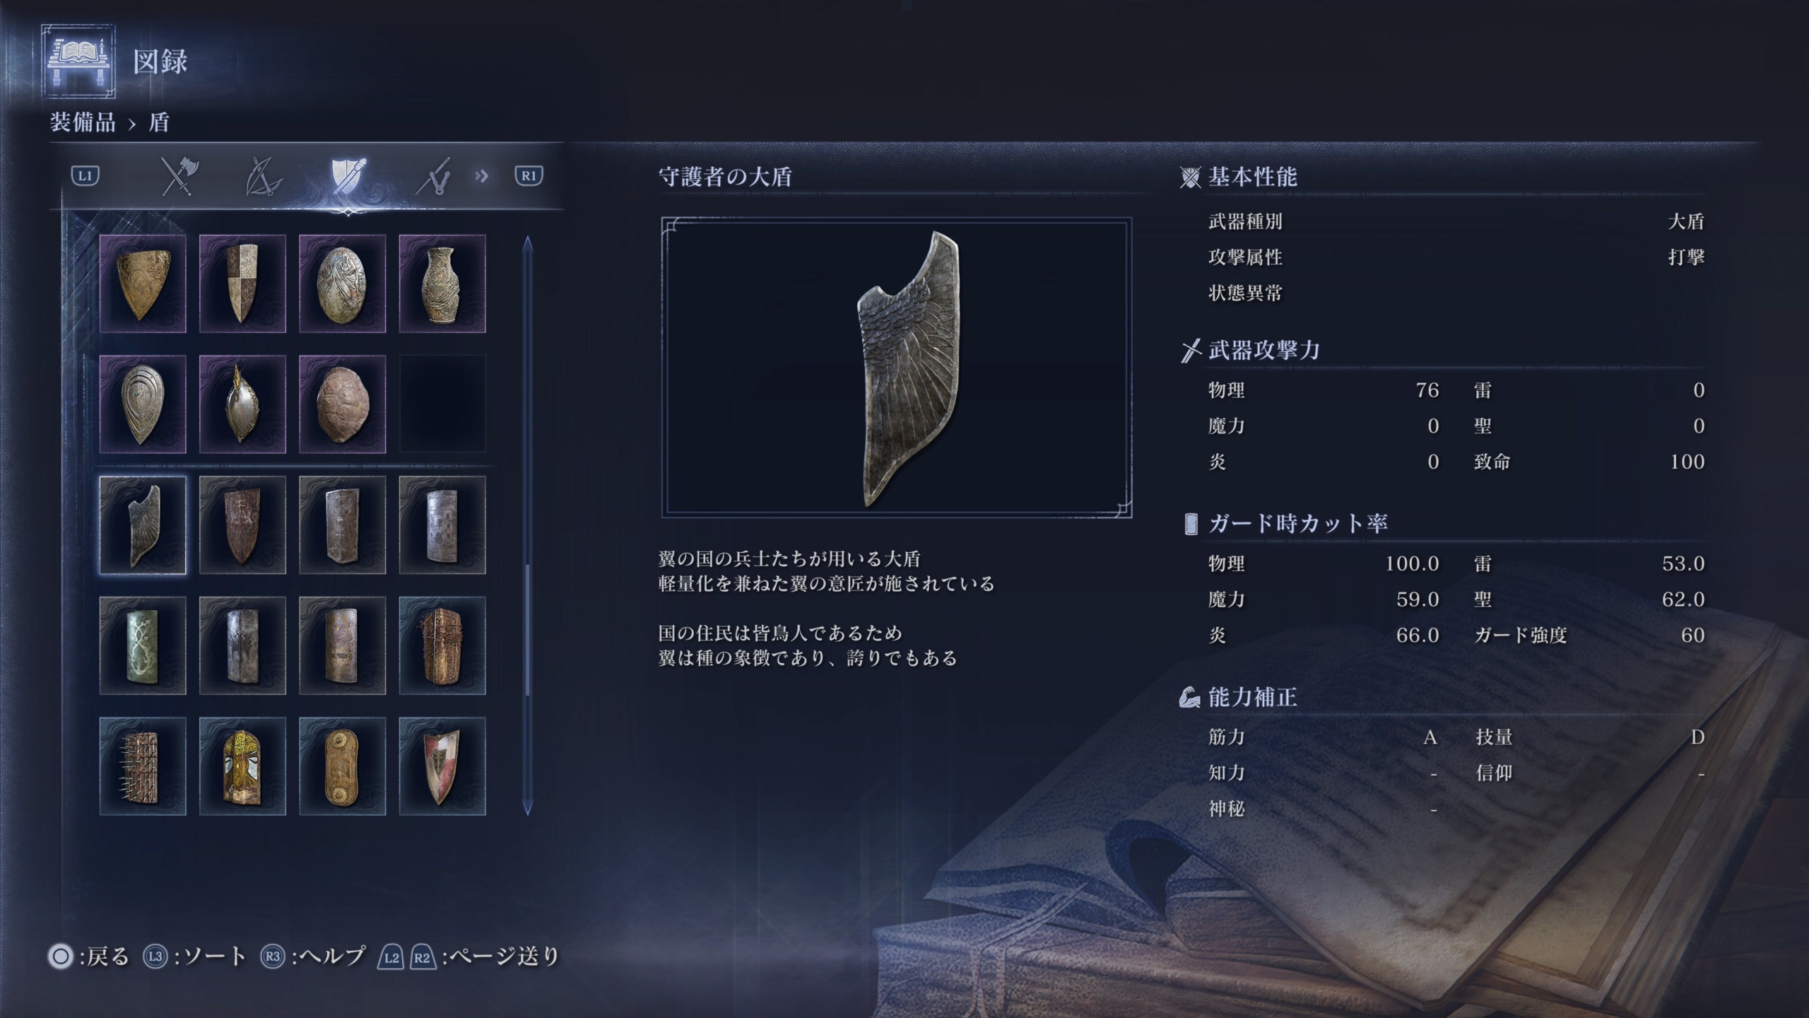
Task: Choose the thorn-wrapped greatshield icon
Action: point(442,645)
